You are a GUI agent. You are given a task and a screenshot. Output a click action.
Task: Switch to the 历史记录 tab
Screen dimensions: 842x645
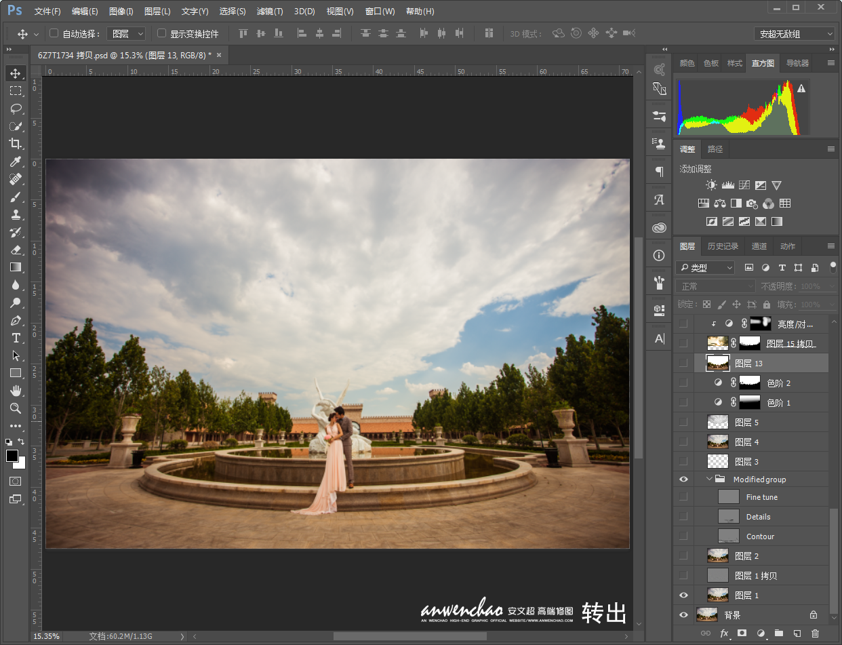(723, 246)
